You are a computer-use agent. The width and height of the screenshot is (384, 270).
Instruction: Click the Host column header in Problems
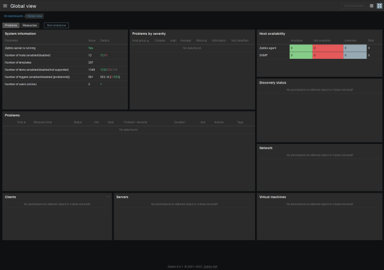(x=110, y=122)
